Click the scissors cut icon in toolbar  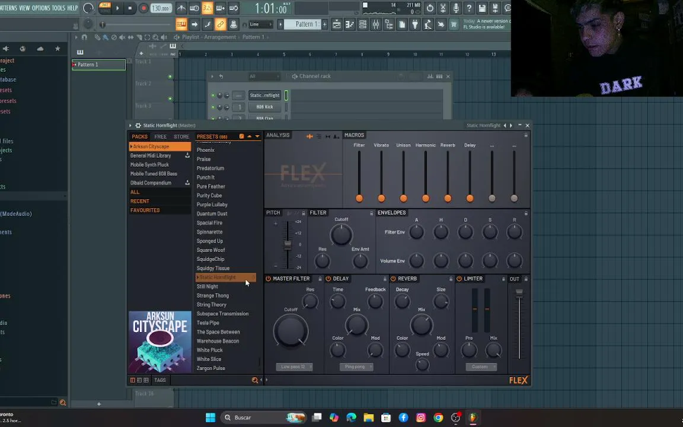point(442,8)
